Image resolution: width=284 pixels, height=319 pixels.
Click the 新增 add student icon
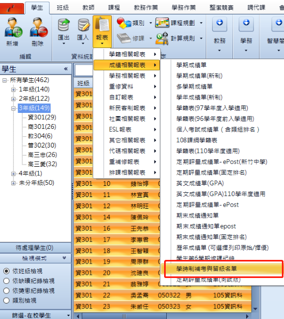click(x=13, y=28)
